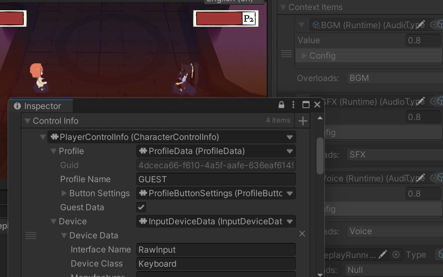443x277 pixels.
Task: Remove the Device Data entry with X
Action: (x=302, y=234)
